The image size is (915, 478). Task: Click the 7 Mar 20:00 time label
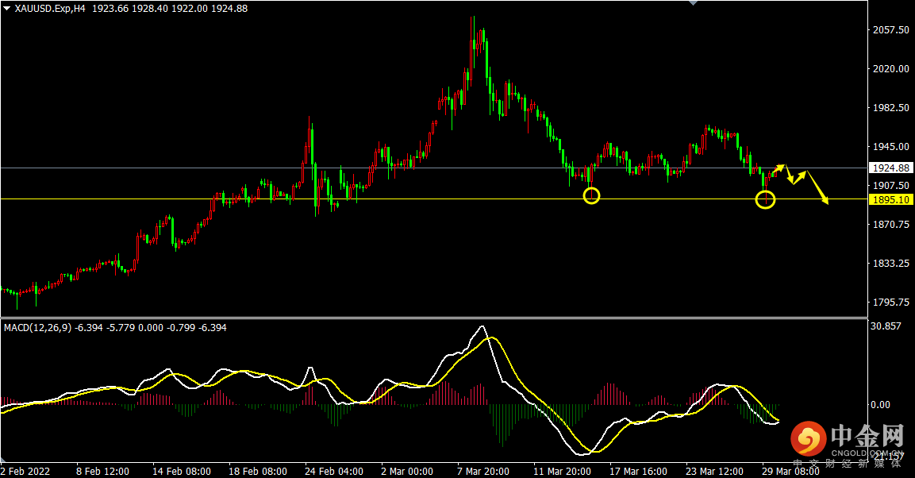[482, 472]
